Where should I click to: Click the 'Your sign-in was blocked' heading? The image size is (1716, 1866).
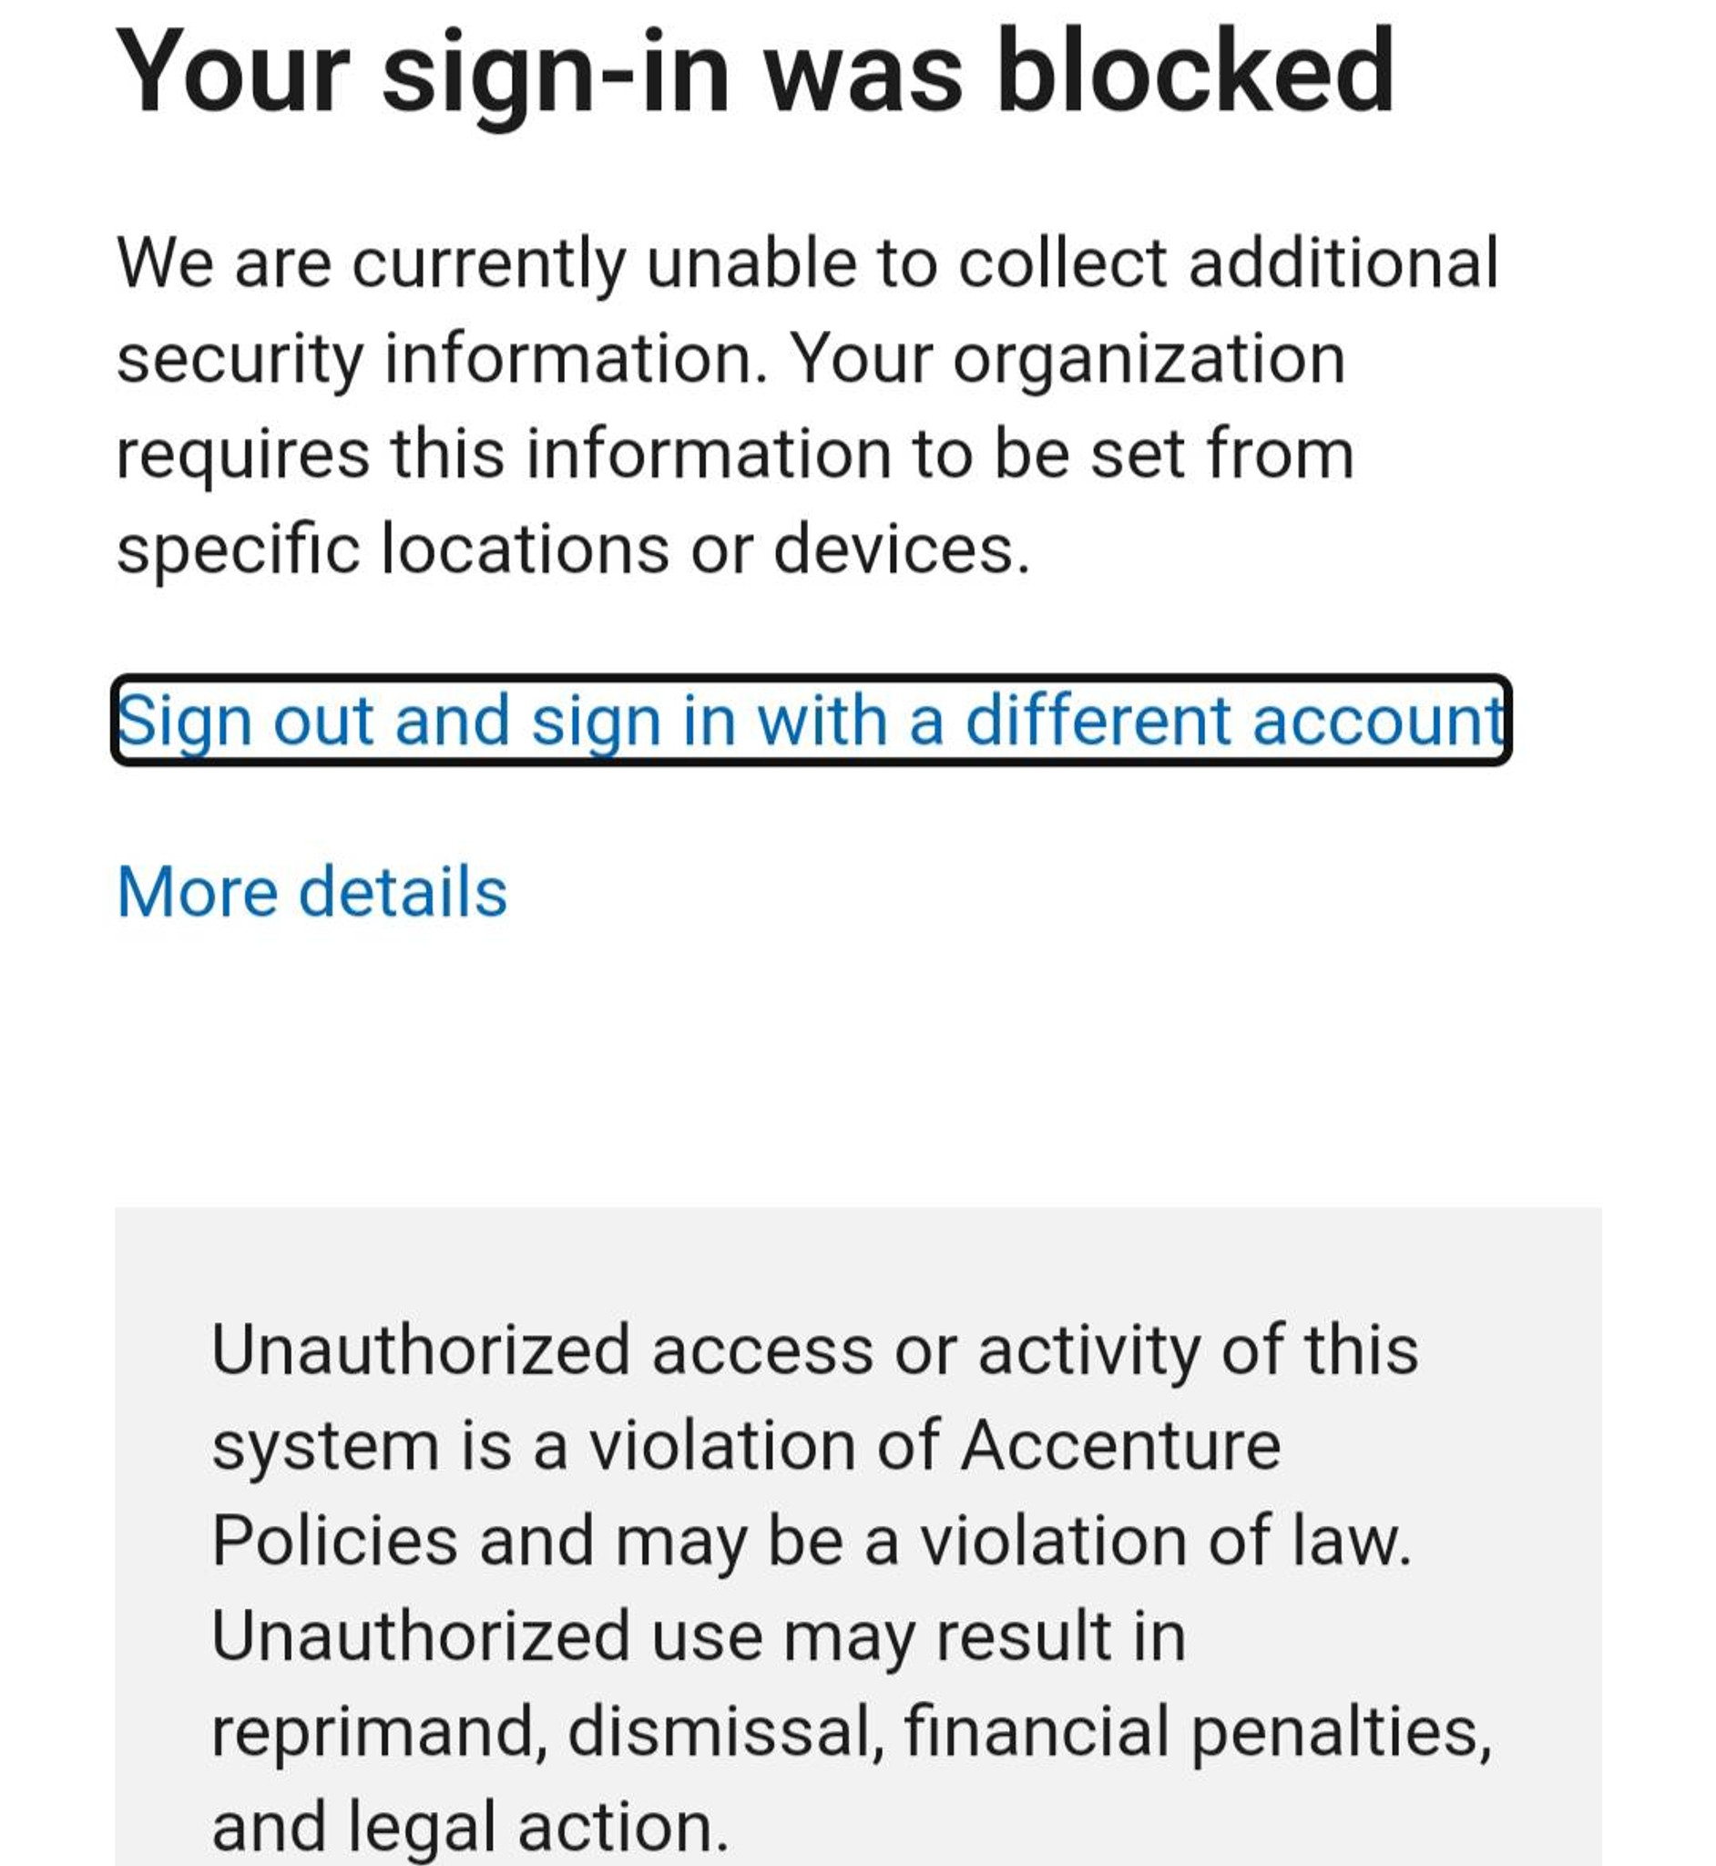(x=754, y=73)
